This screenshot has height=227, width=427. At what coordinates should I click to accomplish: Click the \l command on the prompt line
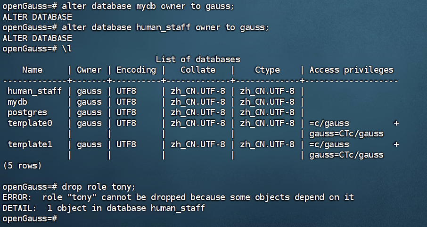coord(66,49)
